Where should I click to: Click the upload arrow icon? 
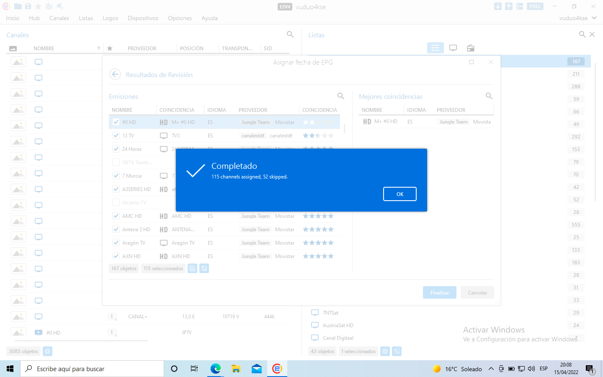[508, 6]
